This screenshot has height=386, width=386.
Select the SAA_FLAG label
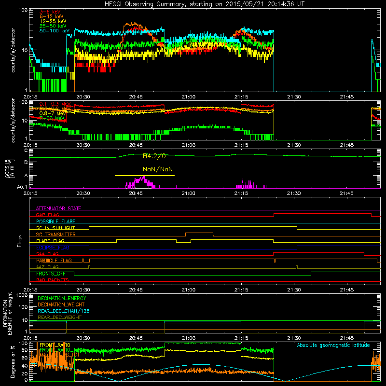47,254
